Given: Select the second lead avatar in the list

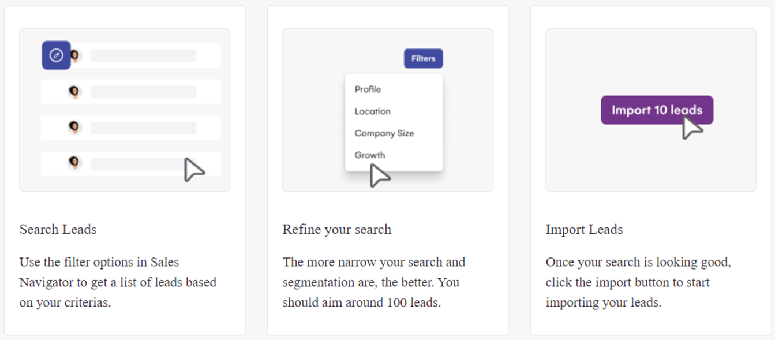Looking at the screenshot, I should 74,92.
